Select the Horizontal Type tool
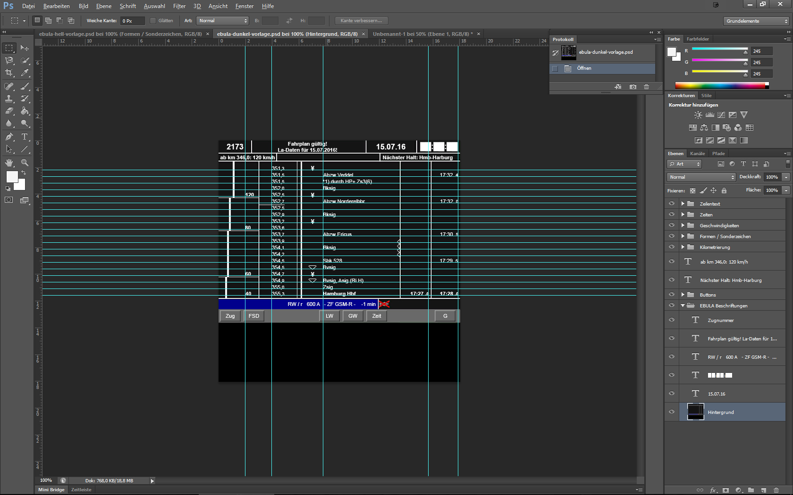The width and height of the screenshot is (793, 495). 25,137
